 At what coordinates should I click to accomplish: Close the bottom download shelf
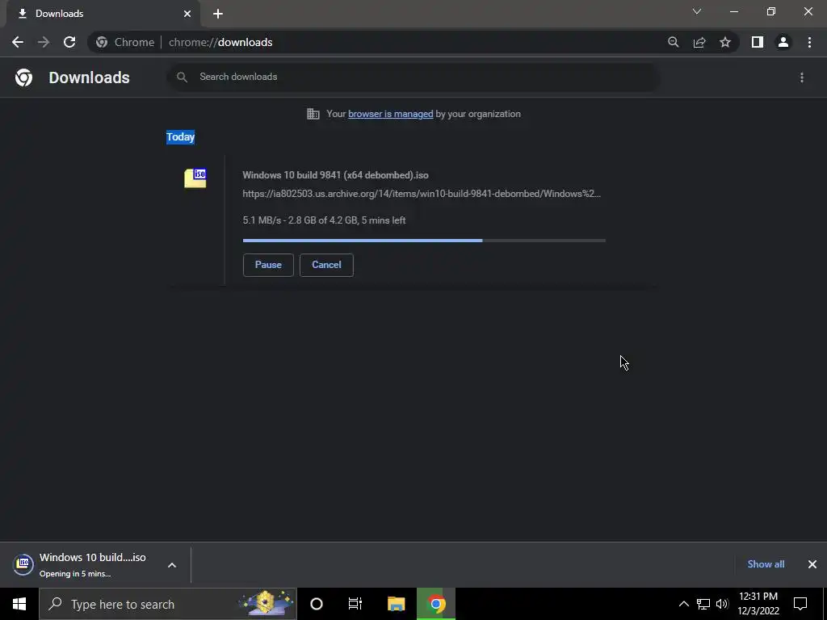pos(812,564)
